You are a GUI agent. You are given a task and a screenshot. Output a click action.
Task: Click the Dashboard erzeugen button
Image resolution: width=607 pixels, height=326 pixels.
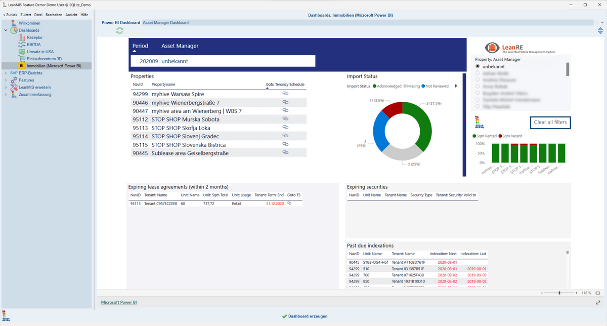tap(305, 316)
